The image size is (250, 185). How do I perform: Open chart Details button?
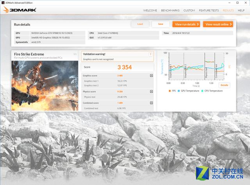click(224, 85)
